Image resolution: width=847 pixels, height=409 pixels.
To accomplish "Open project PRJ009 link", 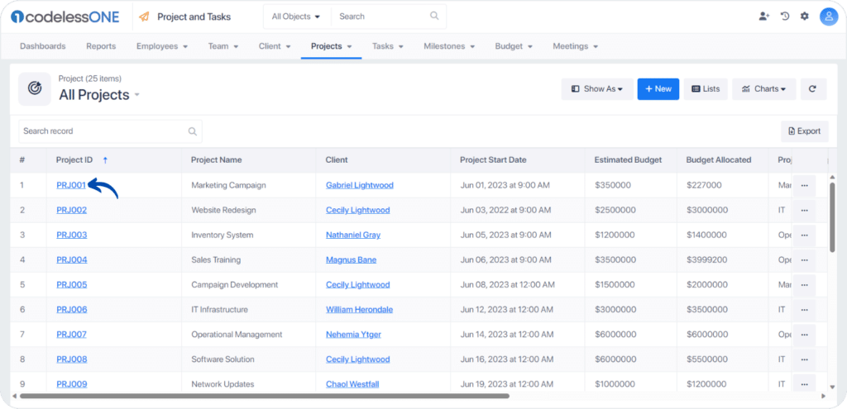I will [x=72, y=384].
